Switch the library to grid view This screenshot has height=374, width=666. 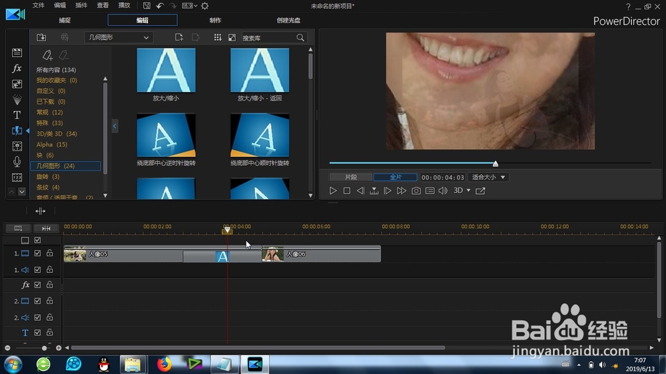point(218,37)
